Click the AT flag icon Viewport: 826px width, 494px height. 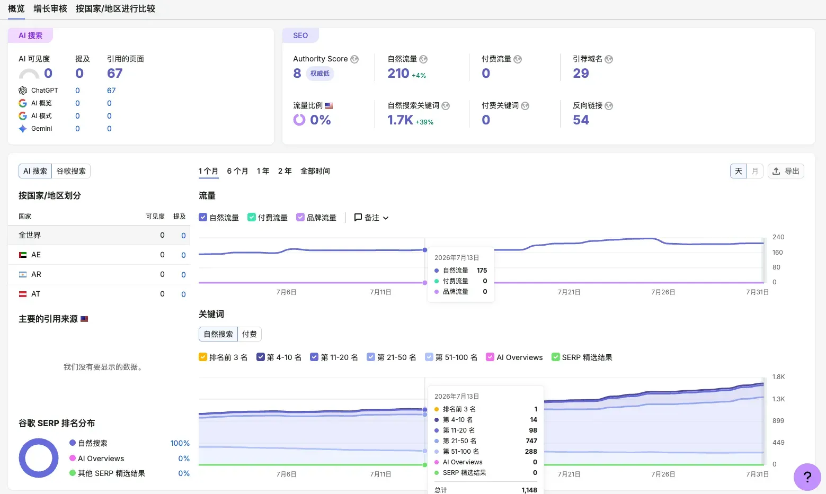(23, 294)
